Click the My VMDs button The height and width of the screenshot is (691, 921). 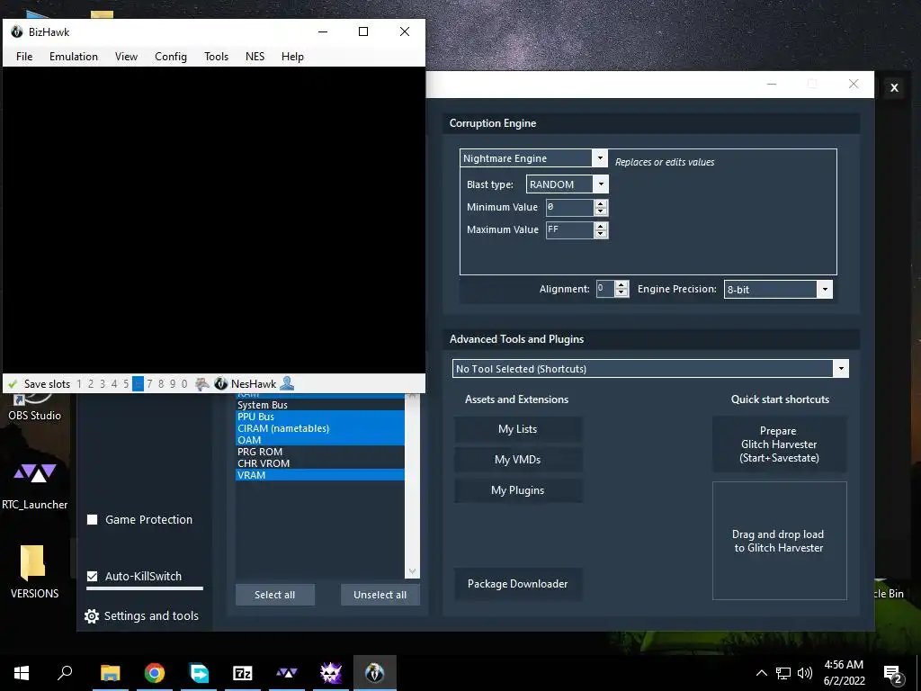coord(517,460)
